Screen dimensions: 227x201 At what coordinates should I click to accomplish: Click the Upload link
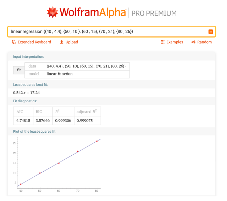[69, 42]
